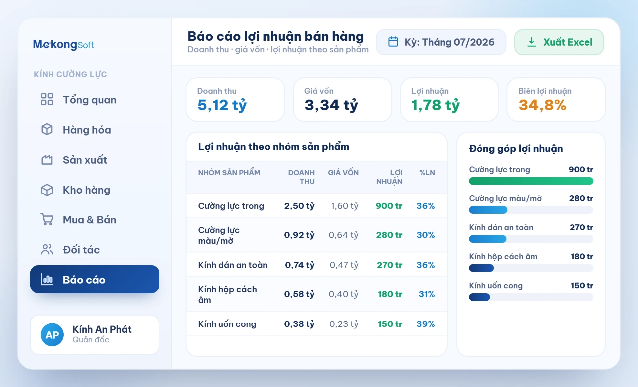
Task: Click the Kính uốn cong contribution bar
Action: tap(531, 297)
